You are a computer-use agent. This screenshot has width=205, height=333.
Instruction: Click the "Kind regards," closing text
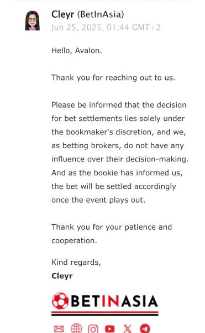click(76, 263)
